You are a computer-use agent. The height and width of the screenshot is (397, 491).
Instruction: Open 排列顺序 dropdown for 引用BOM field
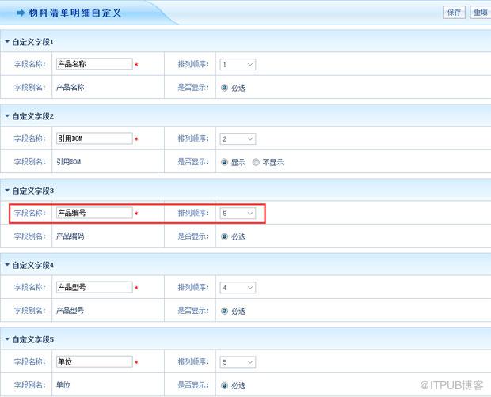(238, 139)
